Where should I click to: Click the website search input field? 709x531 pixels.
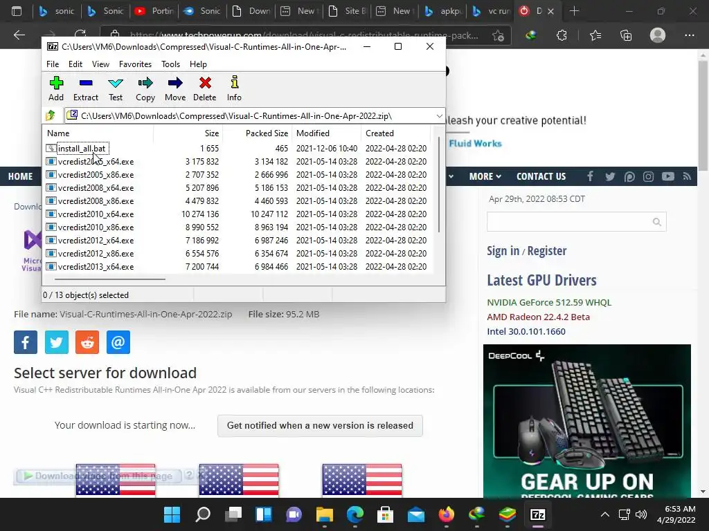point(568,222)
